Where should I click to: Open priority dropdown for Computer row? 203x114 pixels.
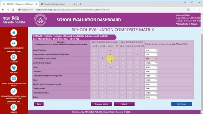point(151,76)
